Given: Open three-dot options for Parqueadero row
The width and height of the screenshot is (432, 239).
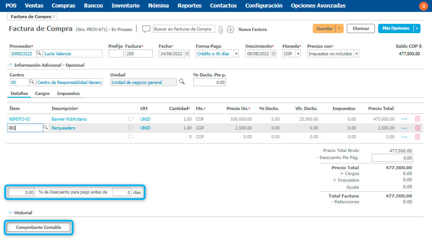Looking at the screenshot, I should [404, 128].
